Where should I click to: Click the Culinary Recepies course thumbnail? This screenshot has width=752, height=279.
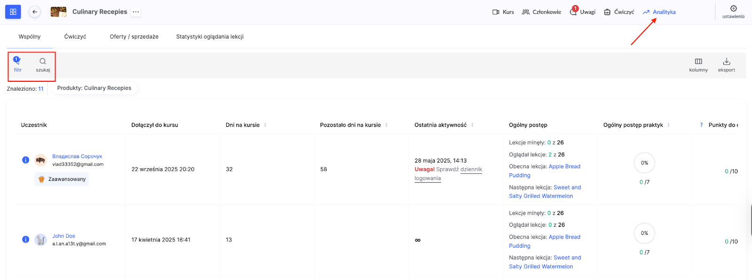[x=58, y=12]
